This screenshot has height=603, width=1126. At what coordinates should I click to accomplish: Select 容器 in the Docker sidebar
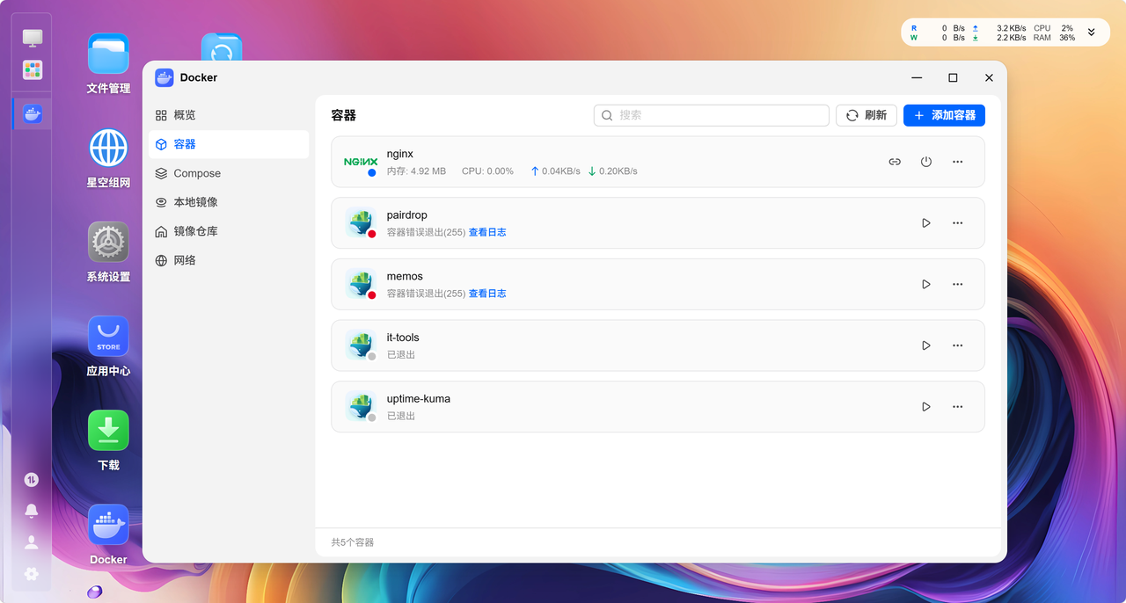[x=229, y=144]
